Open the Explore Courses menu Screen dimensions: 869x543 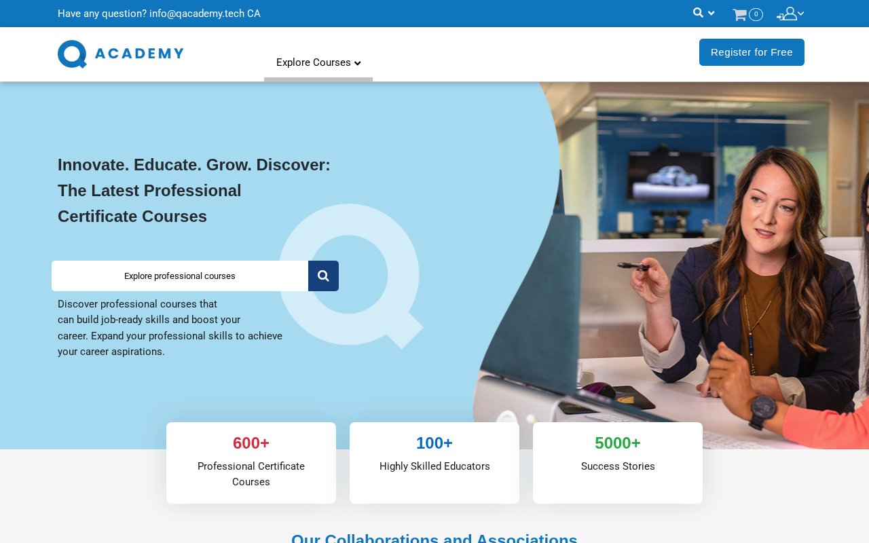pyautogui.click(x=318, y=62)
